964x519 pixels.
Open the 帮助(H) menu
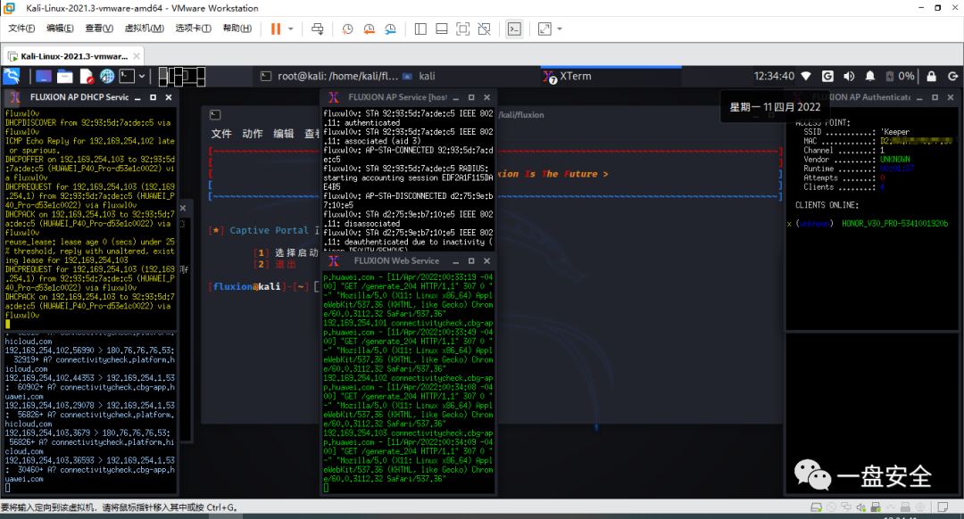coord(237,29)
